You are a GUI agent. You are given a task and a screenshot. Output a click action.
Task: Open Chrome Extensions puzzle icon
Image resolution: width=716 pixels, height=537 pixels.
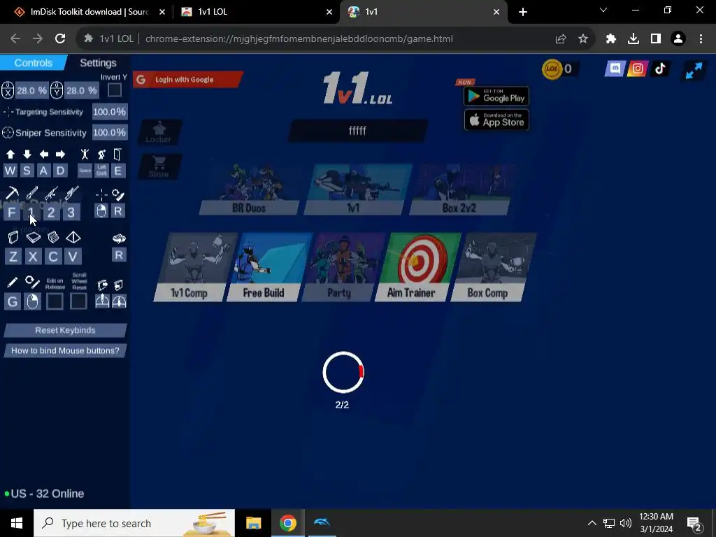[x=610, y=39]
